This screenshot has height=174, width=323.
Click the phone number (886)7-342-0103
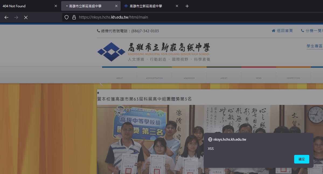pos(145,31)
